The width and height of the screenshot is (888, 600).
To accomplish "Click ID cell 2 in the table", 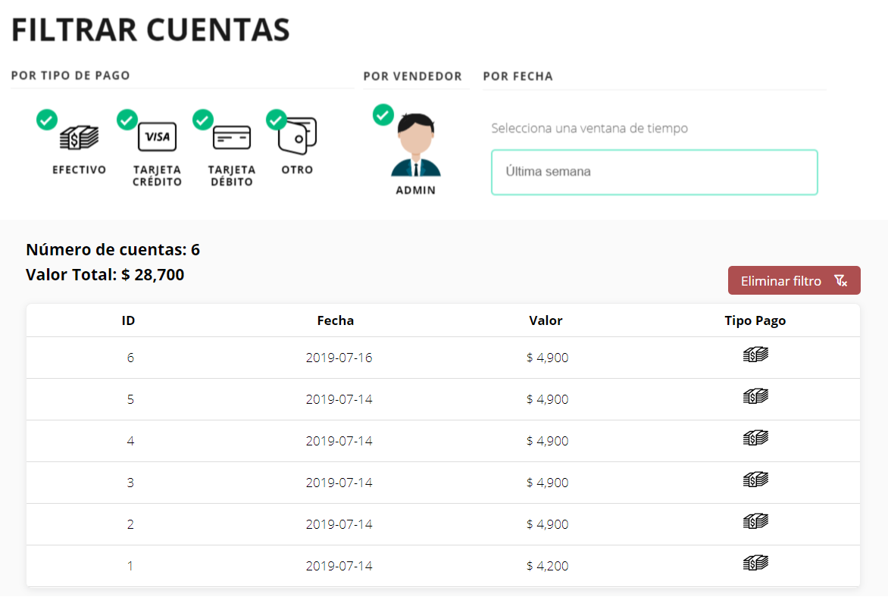I will (130, 525).
